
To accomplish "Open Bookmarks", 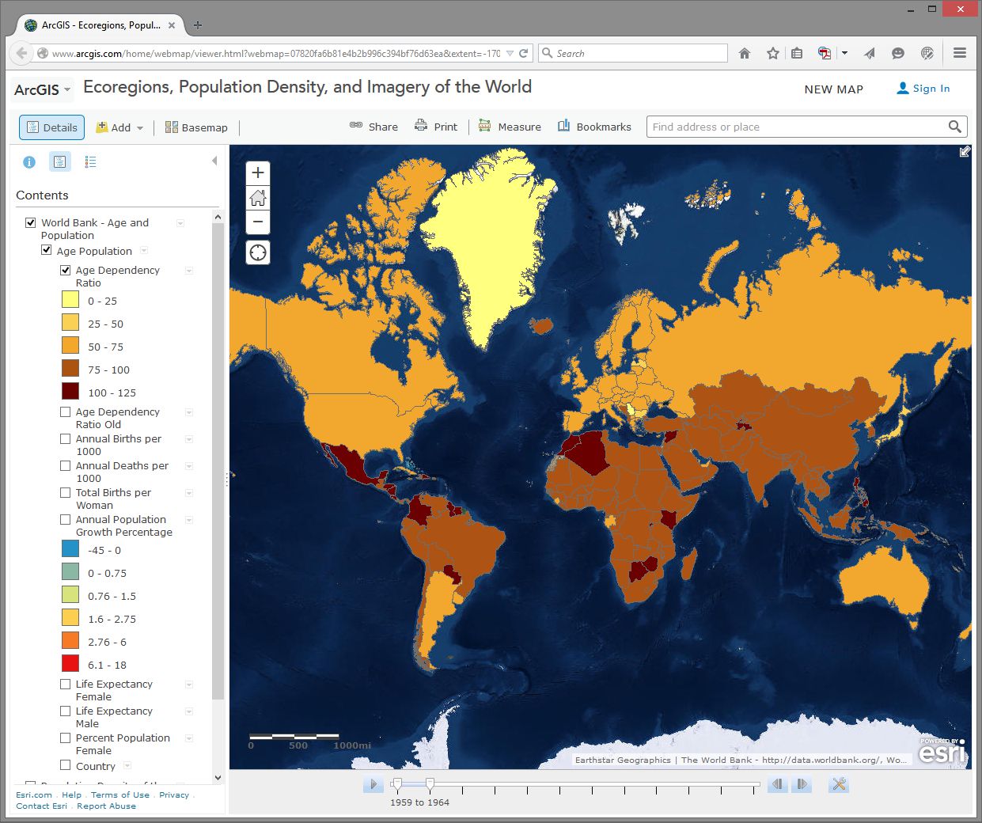I will (x=593, y=126).
